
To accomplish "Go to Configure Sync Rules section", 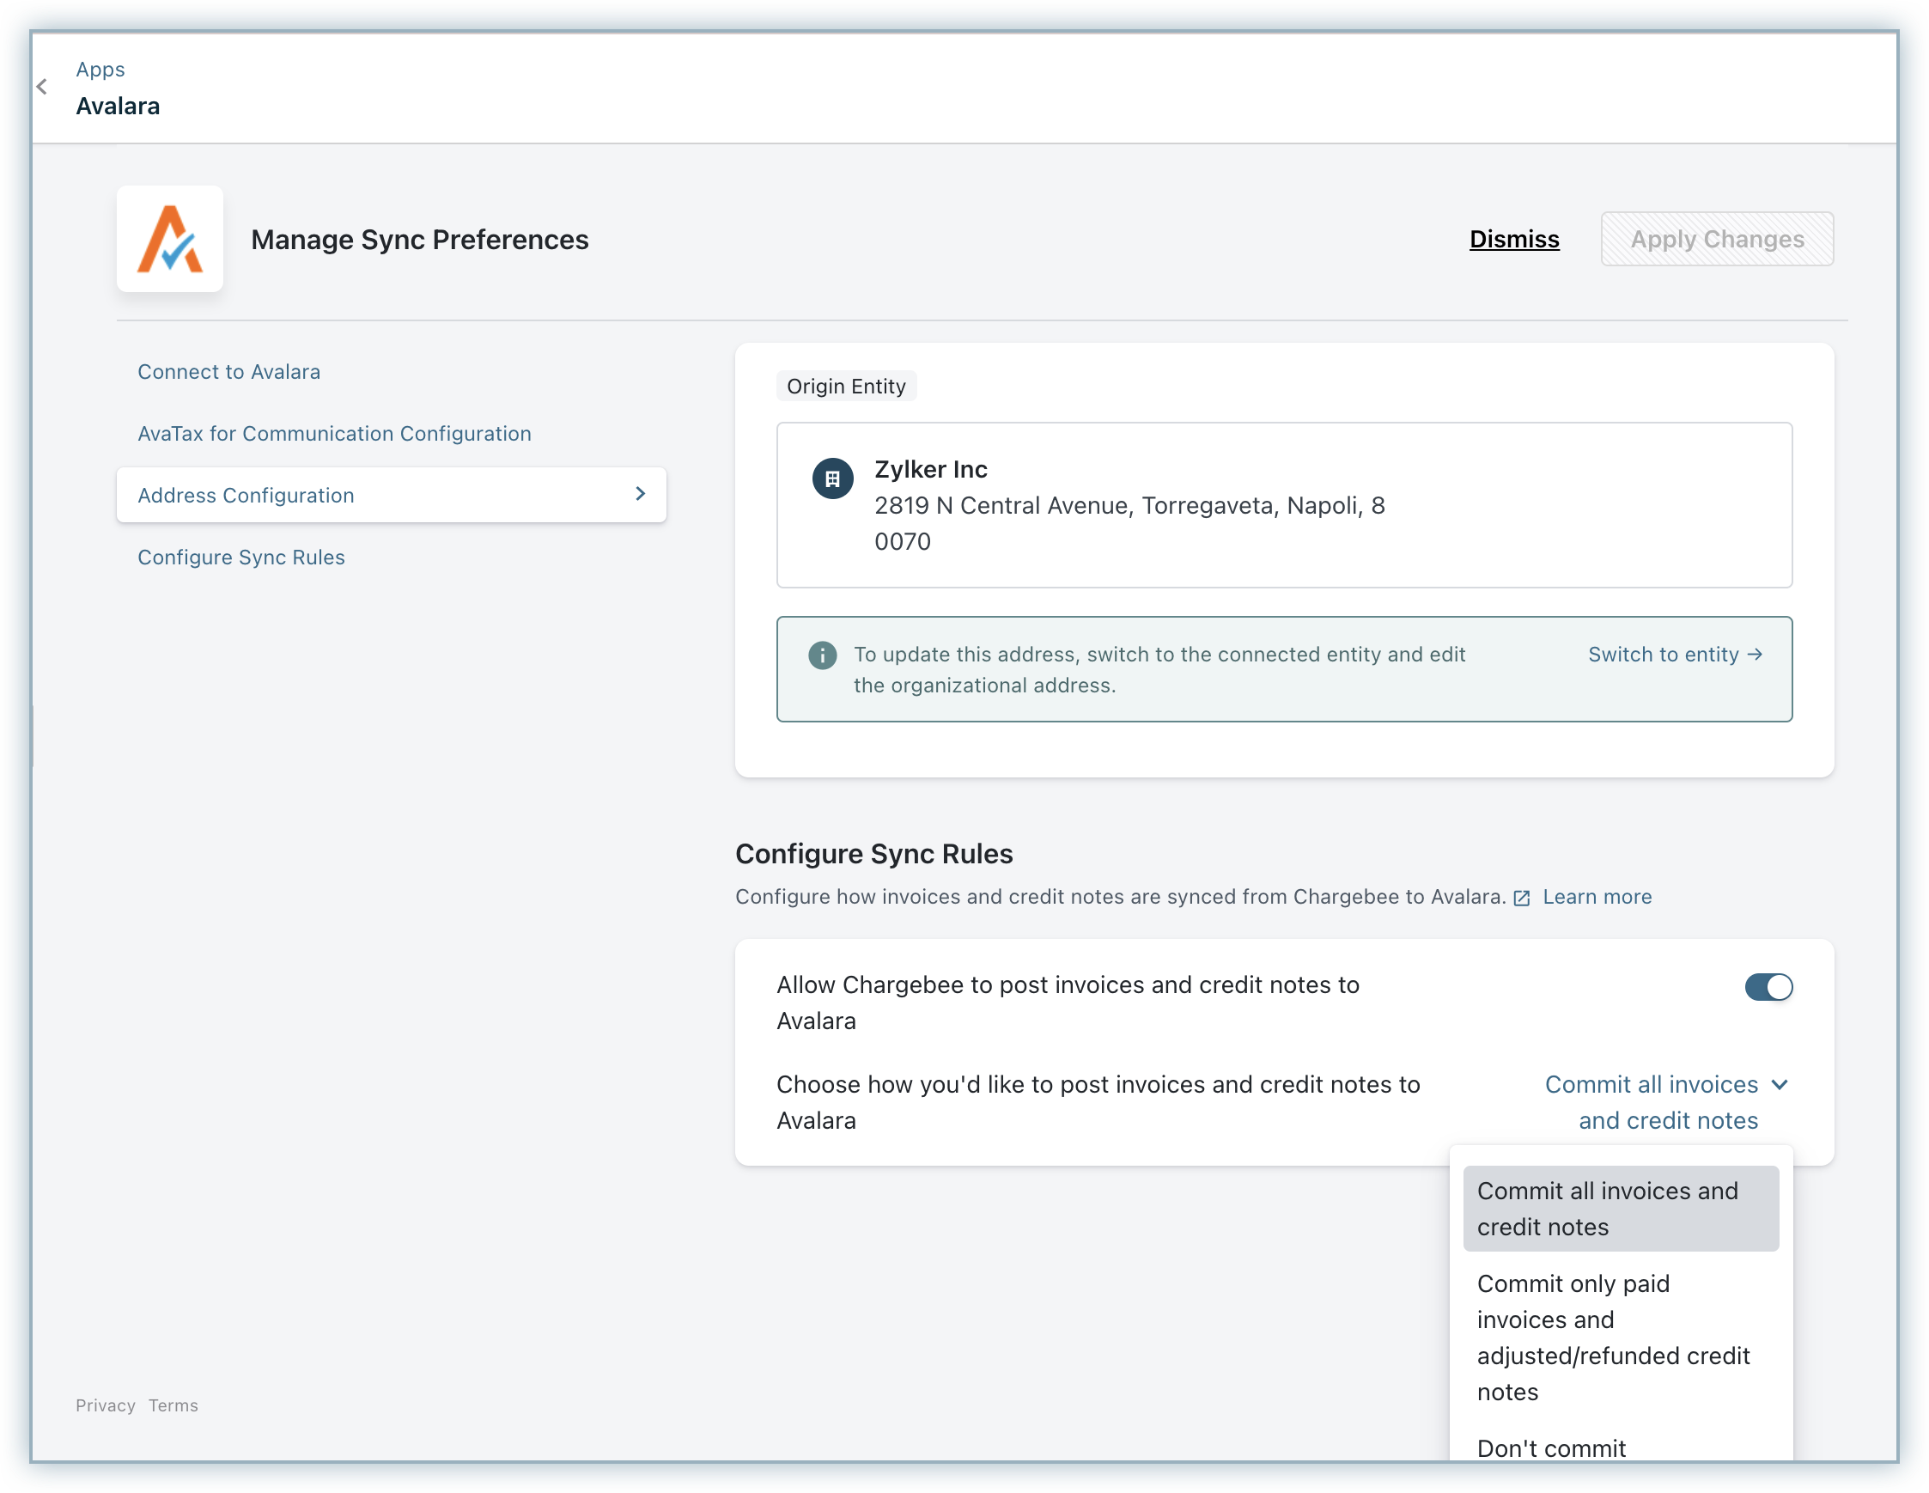I will click(x=241, y=558).
